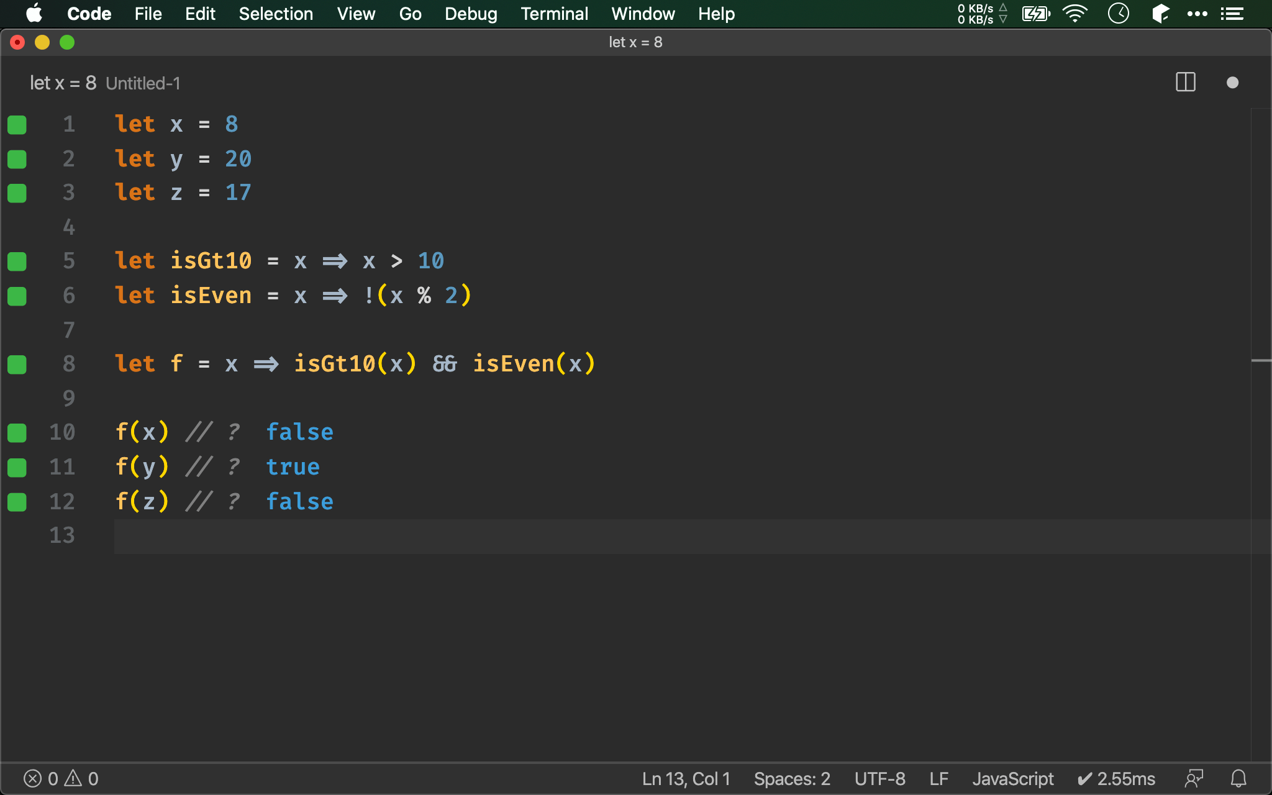Change indentation via 'Spaces: 2'
This screenshot has width=1272, height=795.
coord(792,779)
